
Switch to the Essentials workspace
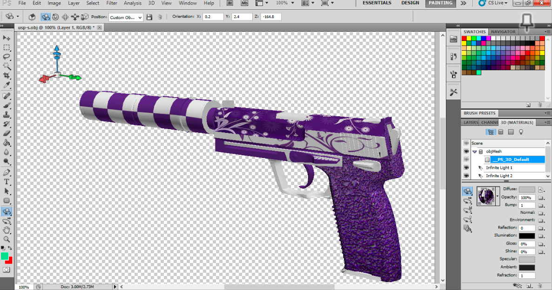(x=377, y=3)
